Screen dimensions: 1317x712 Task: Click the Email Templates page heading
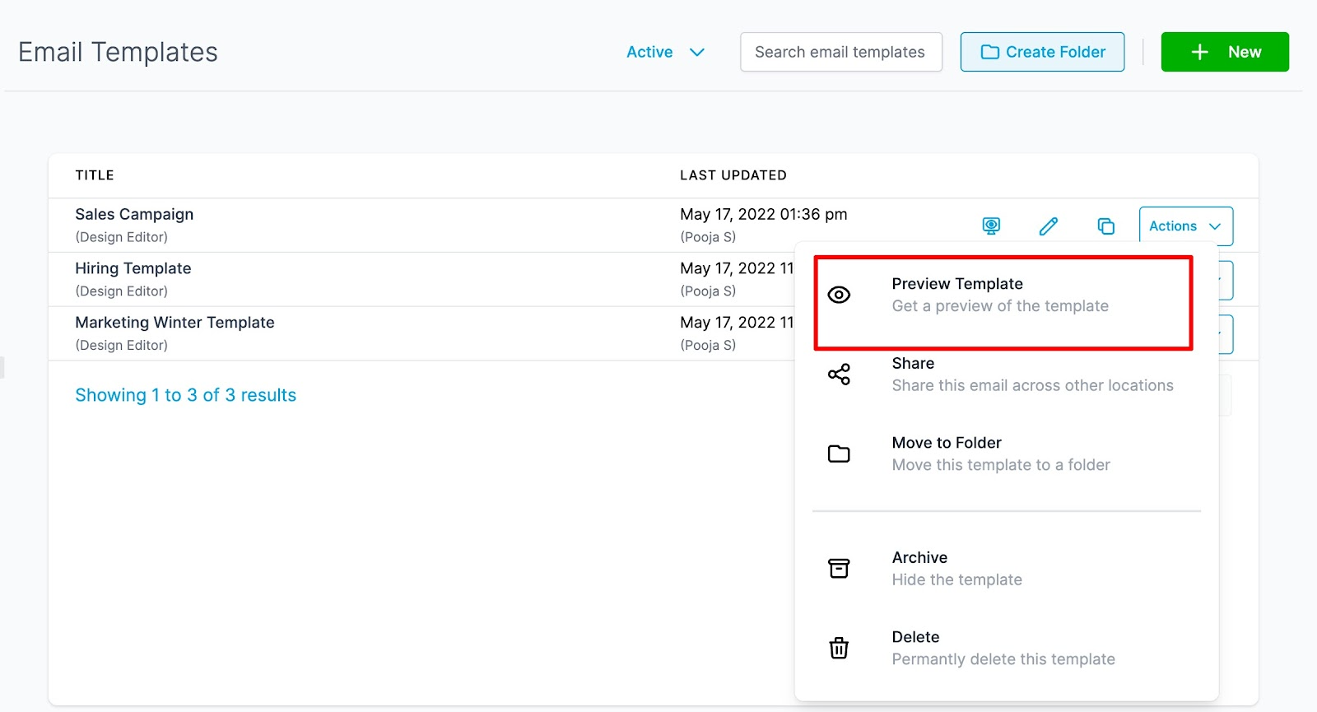[x=118, y=52]
